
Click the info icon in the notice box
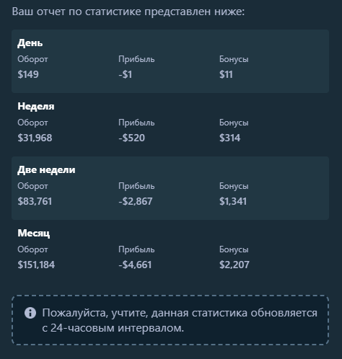point(30,313)
